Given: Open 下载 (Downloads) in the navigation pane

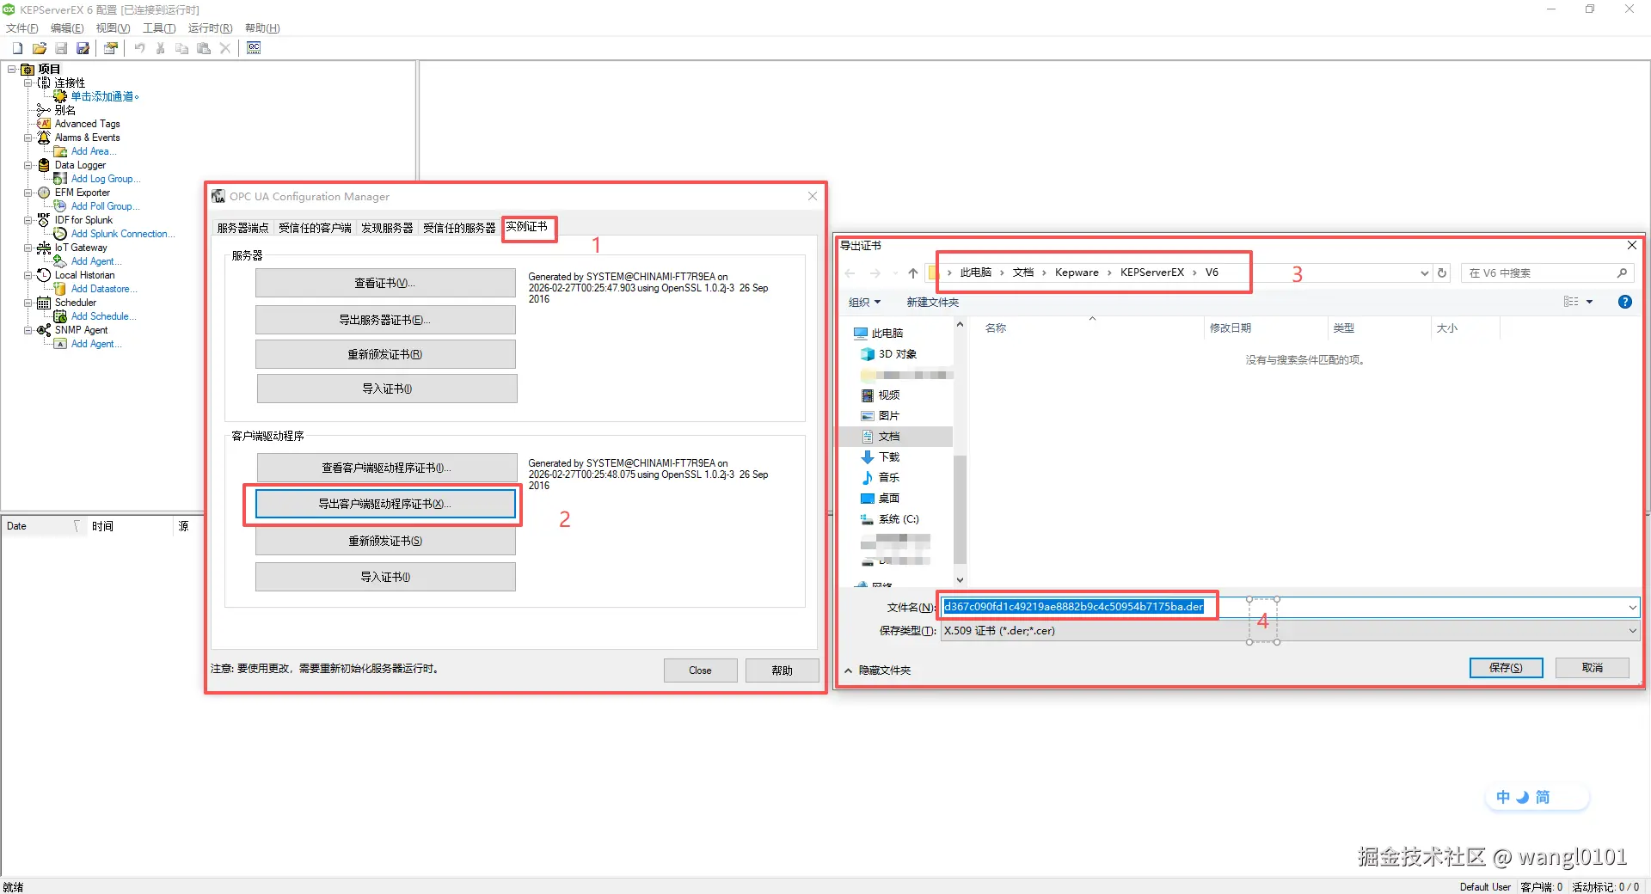Looking at the screenshot, I should 888,457.
